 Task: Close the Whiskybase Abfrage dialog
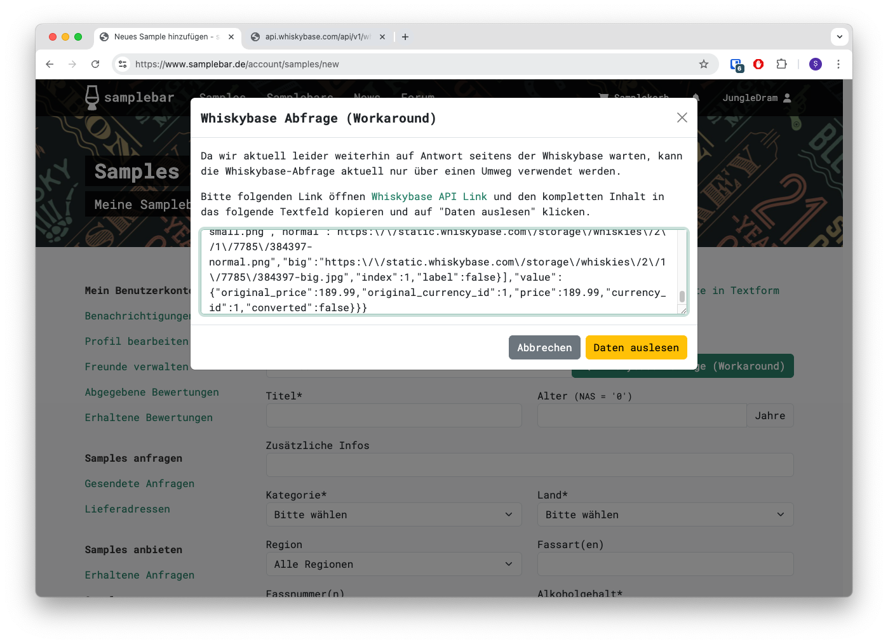[x=682, y=117]
